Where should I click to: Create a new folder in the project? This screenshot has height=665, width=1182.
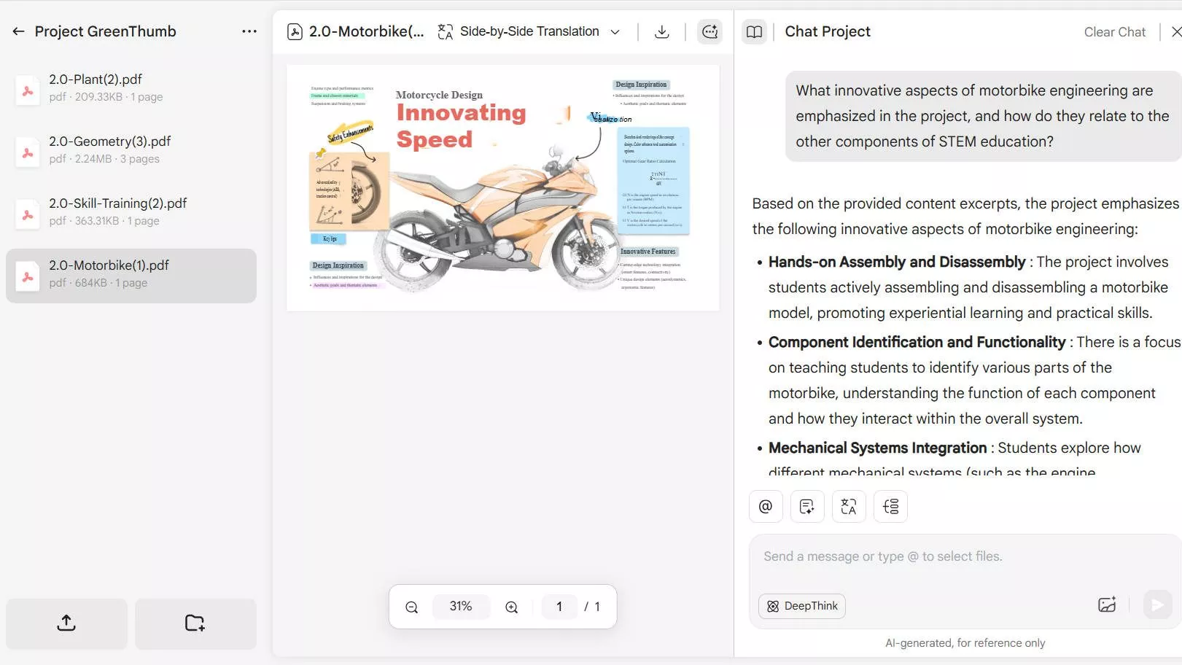click(195, 623)
